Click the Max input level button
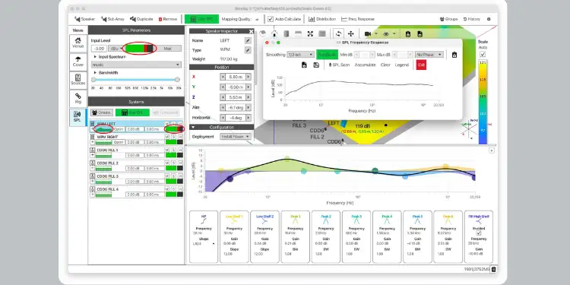 (168, 49)
